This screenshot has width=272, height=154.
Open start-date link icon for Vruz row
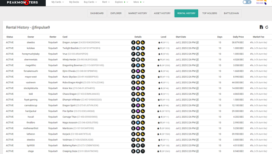click(197, 54)
